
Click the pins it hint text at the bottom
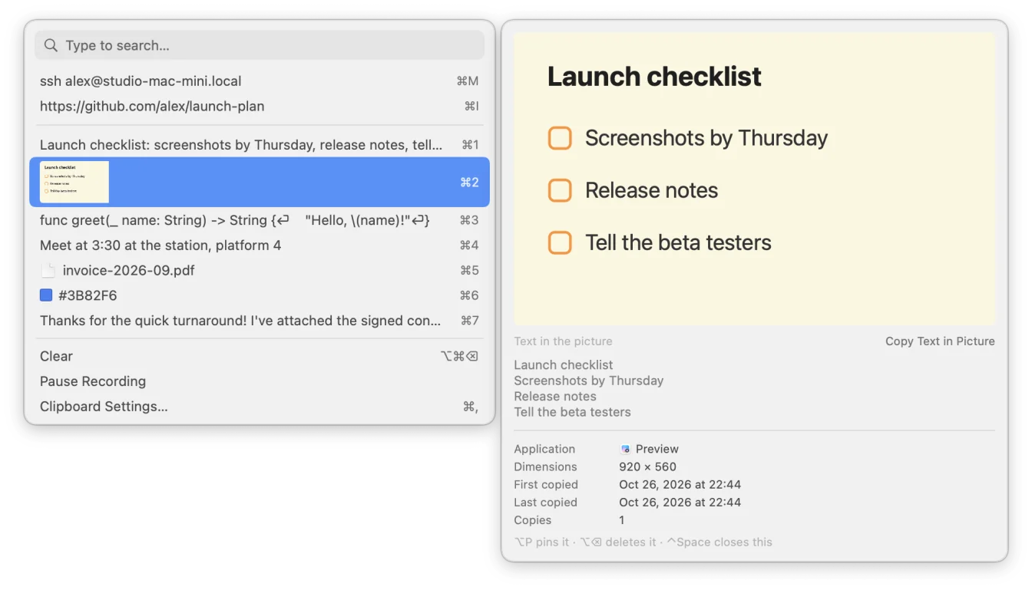[x=541, y=542]
